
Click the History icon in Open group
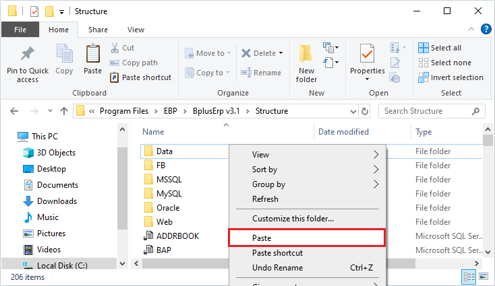click(395, 77)
